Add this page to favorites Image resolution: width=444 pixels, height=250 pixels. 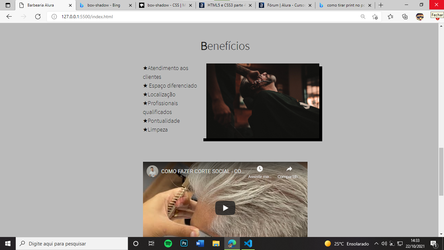click(x=375, y=17)
